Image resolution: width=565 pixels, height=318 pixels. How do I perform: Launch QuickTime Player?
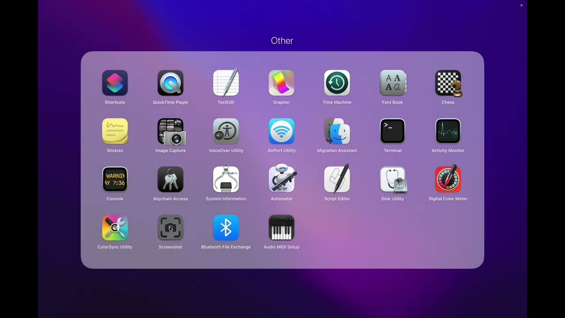pos(170,83)
